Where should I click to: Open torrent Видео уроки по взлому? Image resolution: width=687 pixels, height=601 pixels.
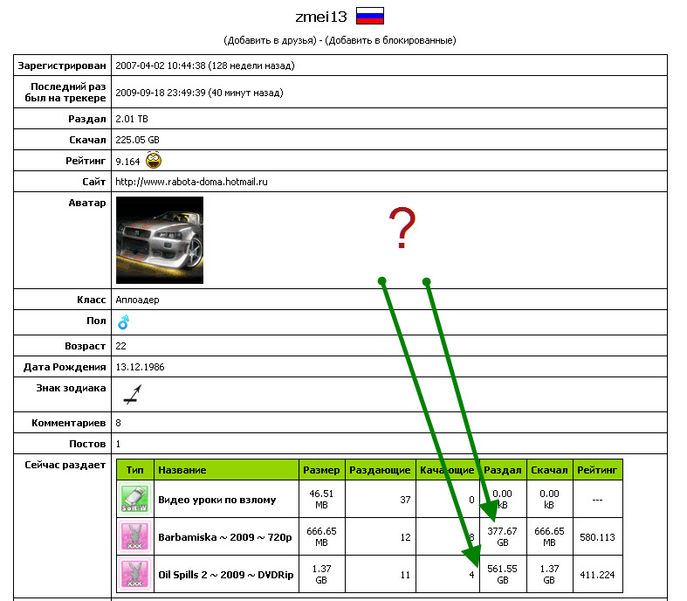[216, 500]
